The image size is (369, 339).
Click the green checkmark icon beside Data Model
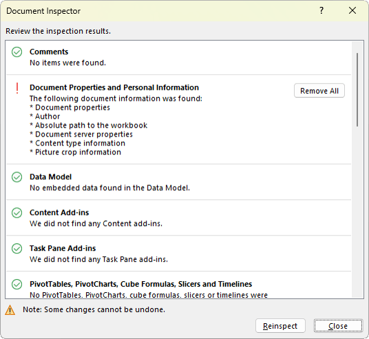pyautogui.click(x=17, y=177)
